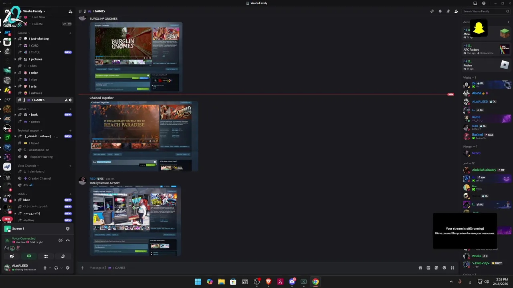Stop watching the Screen 1 stream
Image resolution: width=513 pixels, height=288 pixels.
pos(67,229)
